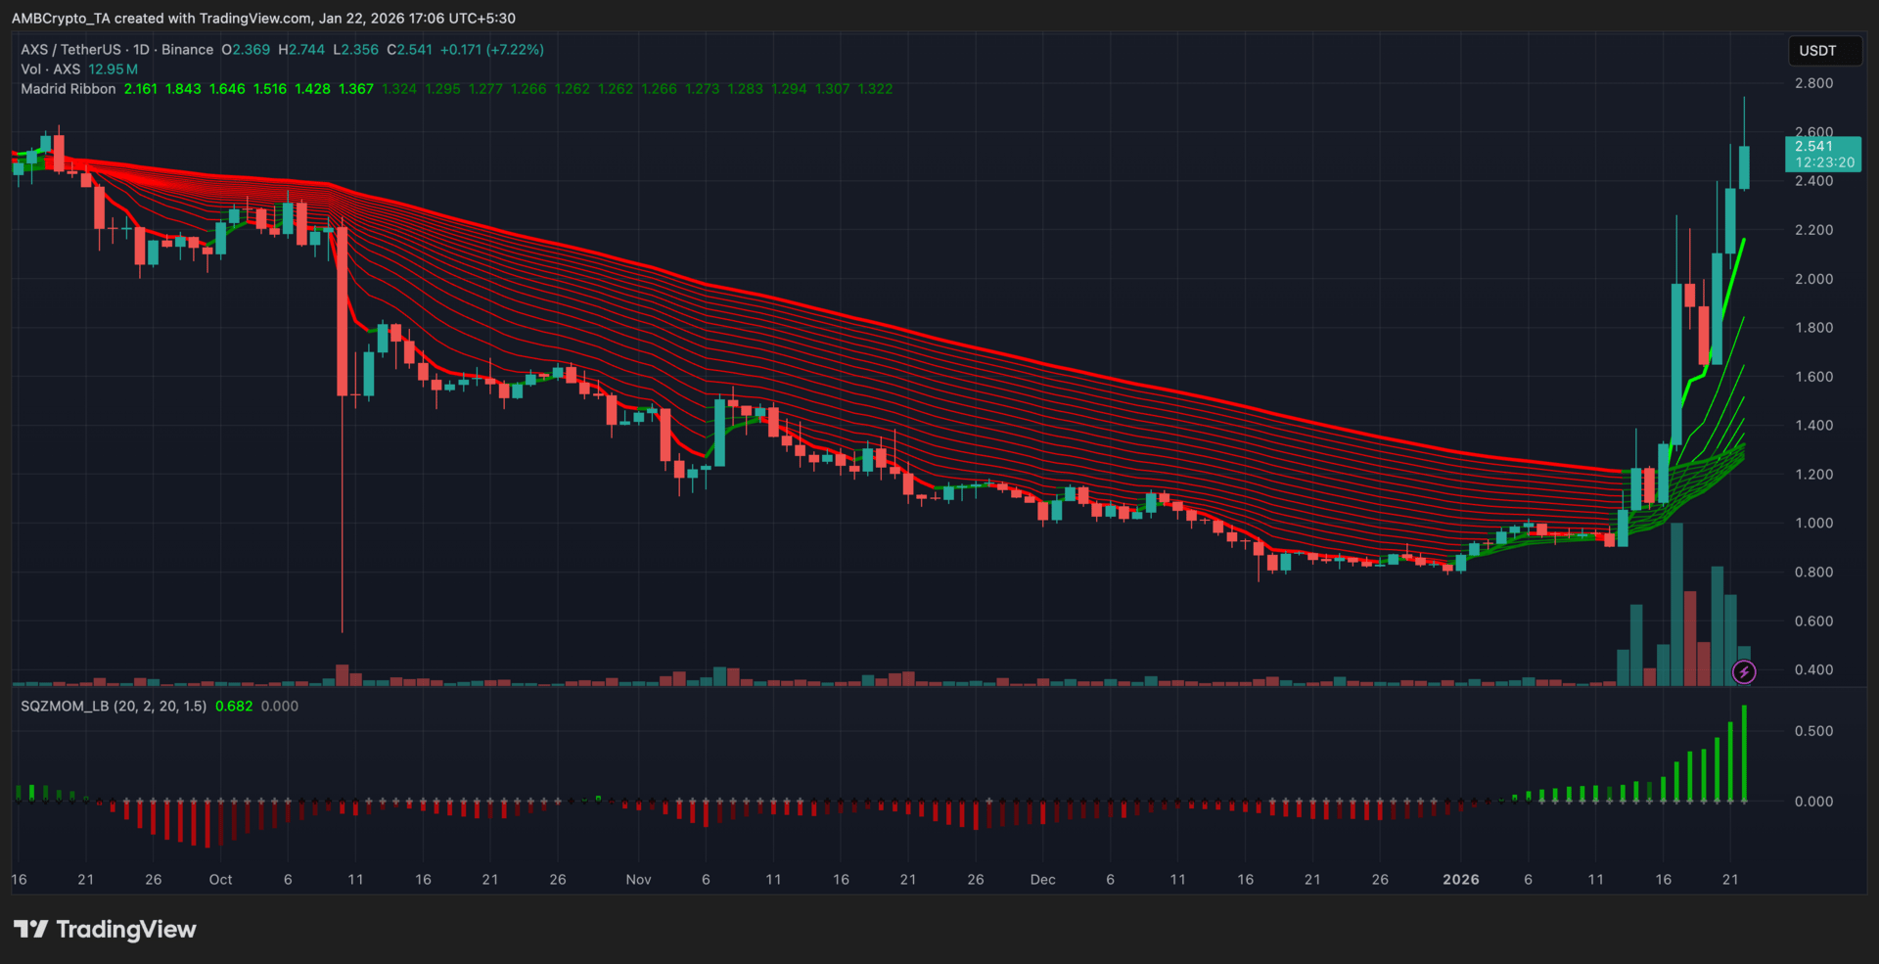Click the 1.200 price axis label
The width and height of the screenshot is (1879, 964).
tap(1813, 475)
